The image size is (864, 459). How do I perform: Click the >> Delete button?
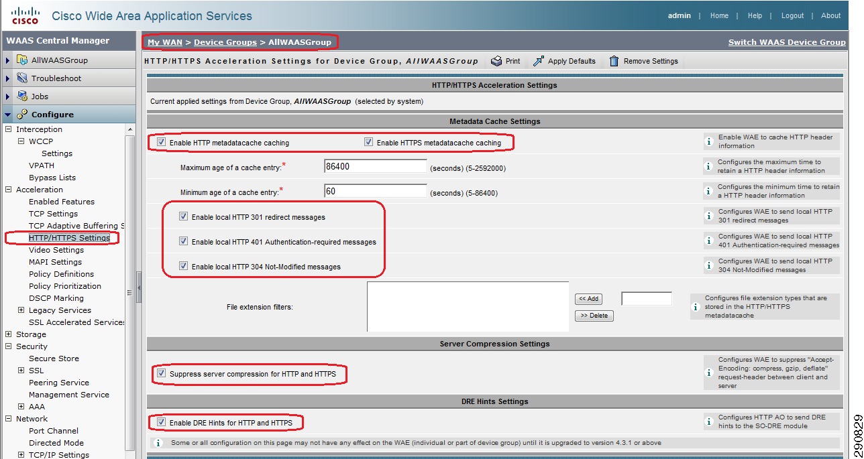(594, 316)
